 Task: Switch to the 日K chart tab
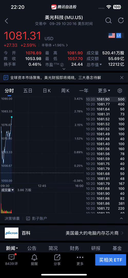coord(47,91)
